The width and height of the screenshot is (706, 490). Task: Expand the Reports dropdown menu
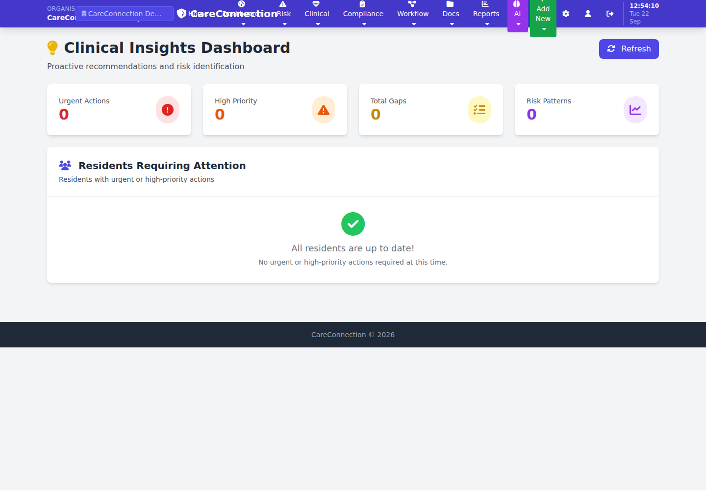486,14
